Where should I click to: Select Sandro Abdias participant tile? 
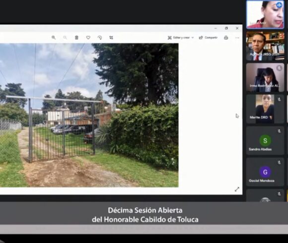click(x=265, y=140)
